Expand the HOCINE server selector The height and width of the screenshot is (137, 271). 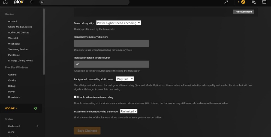click(11, 108)
